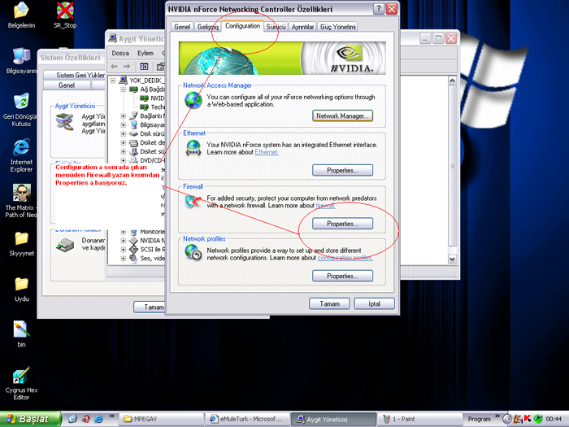Click the Network profiles globe icon
Viewport: 569px width, 427px height.
point(193,252)
